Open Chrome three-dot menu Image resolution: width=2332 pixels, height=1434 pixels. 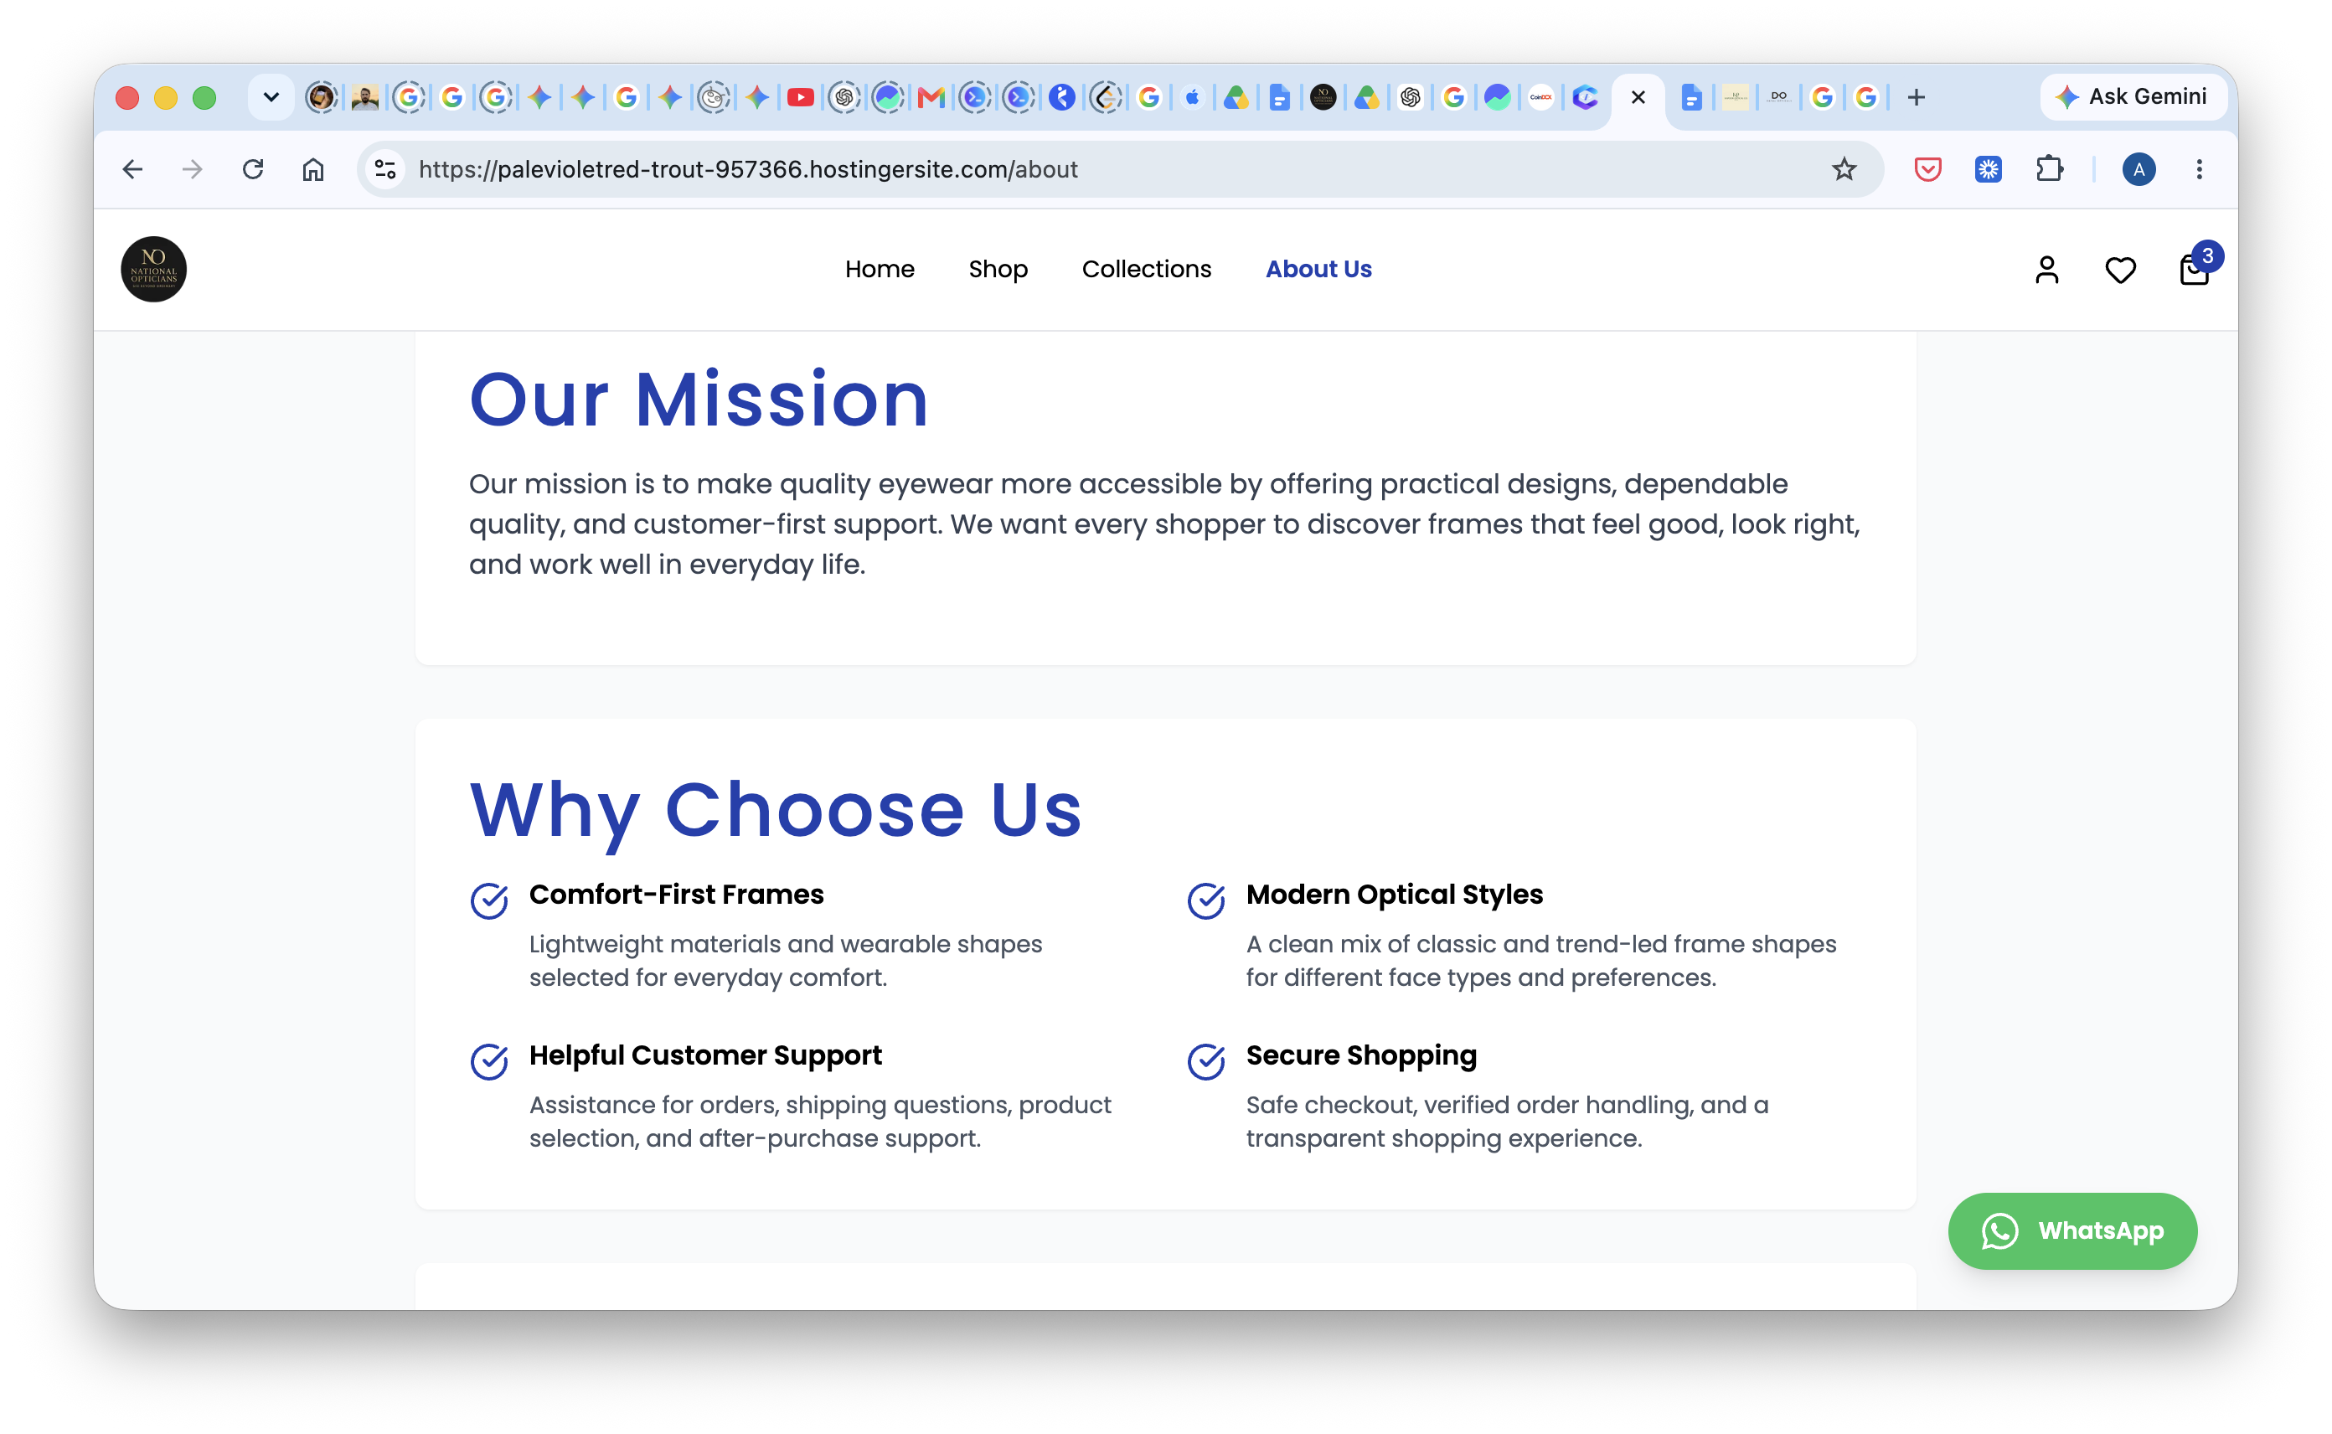click(x=2199, y=169)
